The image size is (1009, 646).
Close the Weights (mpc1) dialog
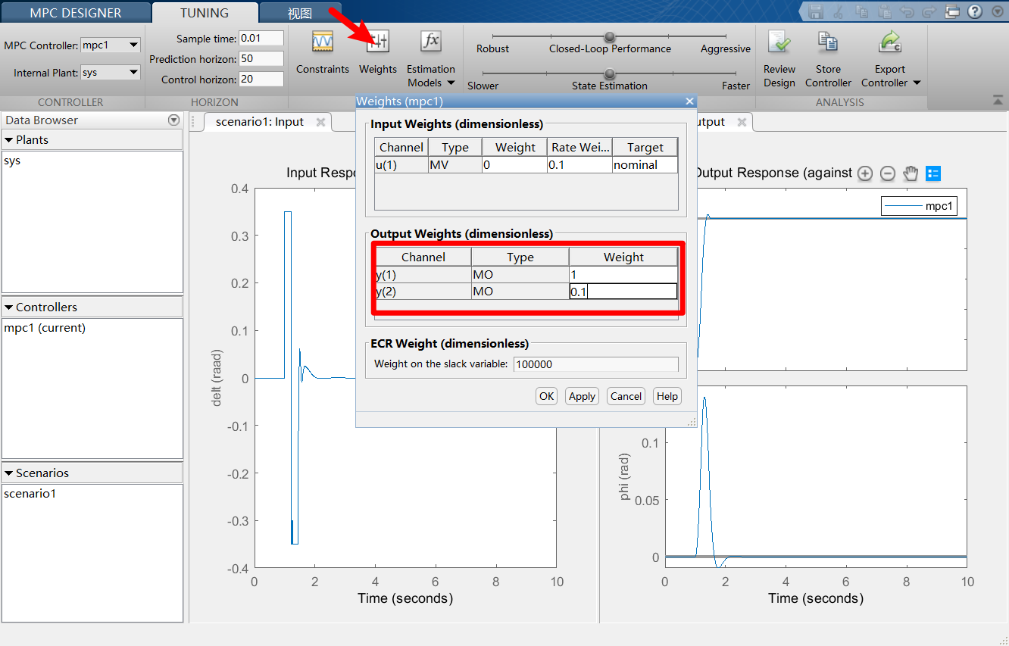click(x=689, y=101)
